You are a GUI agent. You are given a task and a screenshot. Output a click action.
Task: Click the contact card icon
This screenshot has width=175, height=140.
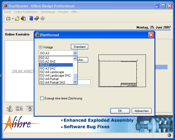pyautogui.click(x=19, y=108)
